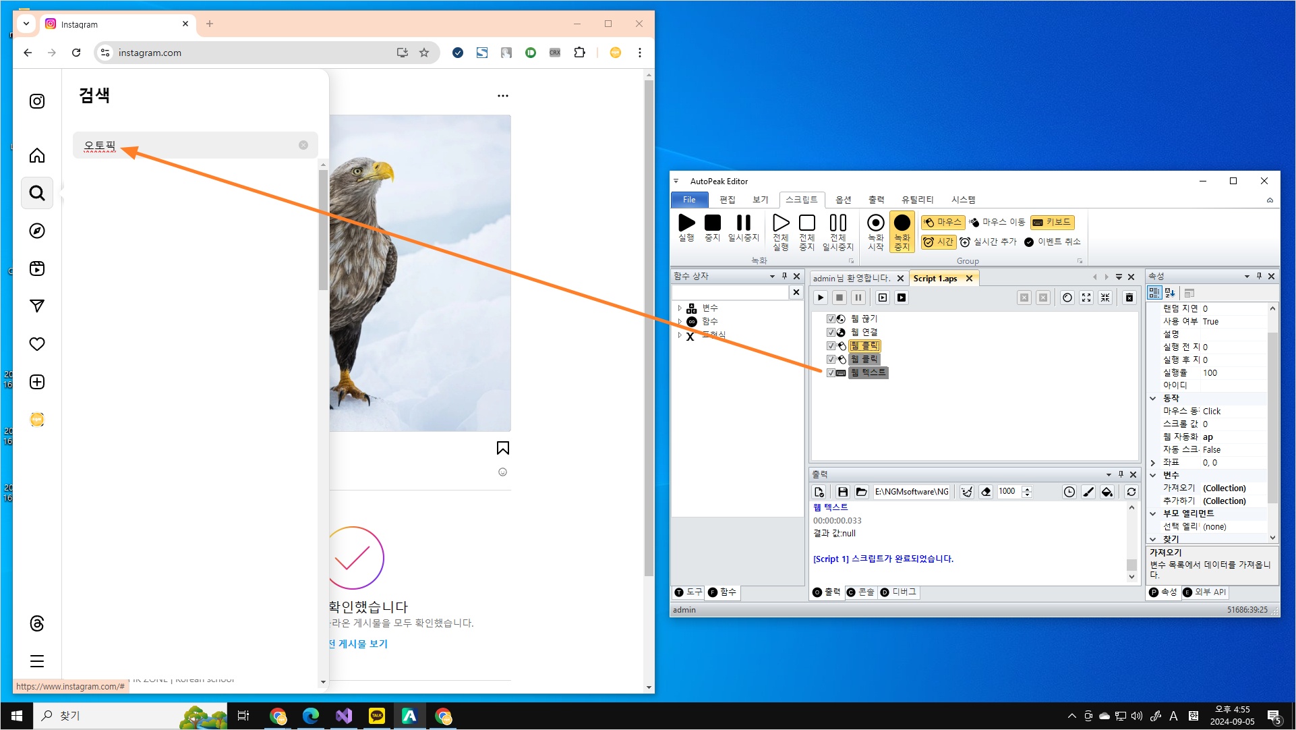Screen dimensions: 1296x730
Task: Click the fullscreen expand-arrows icon in script toolbar
Action: pos(1086,298)
